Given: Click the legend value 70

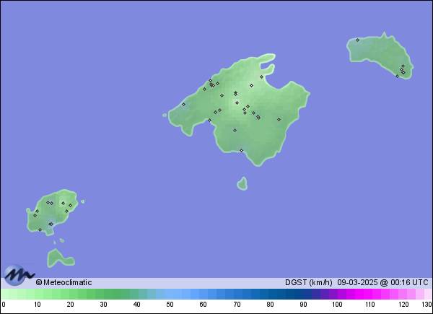Looking at the screenshot, I should (237, 305).
